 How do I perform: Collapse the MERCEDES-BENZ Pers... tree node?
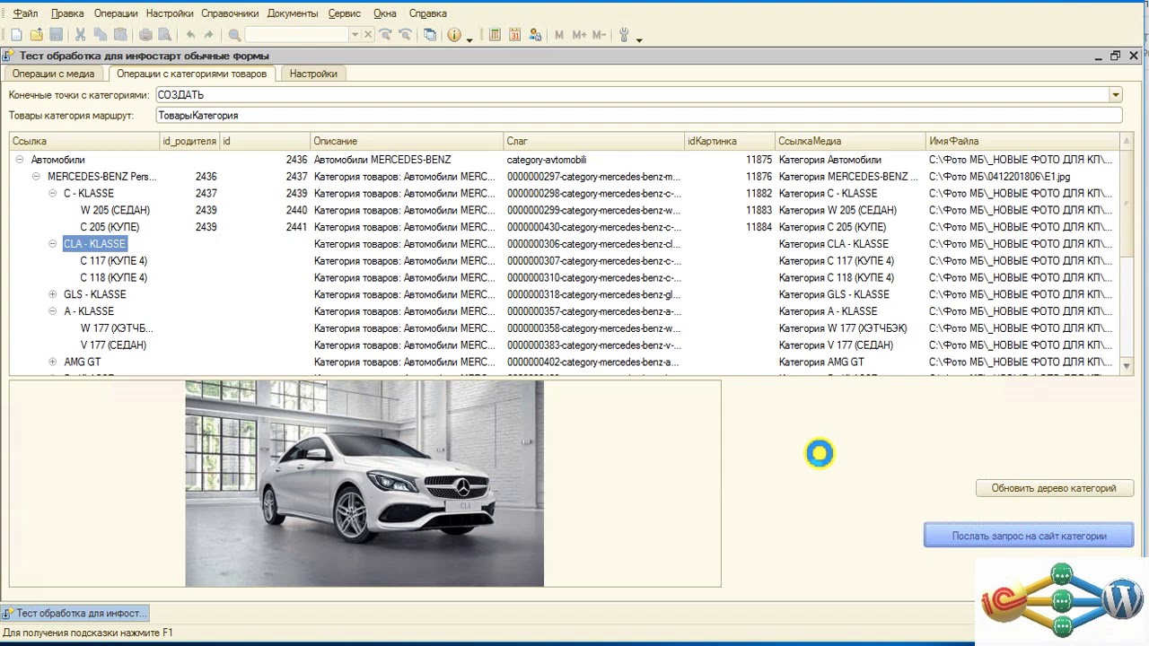[36, 177]
